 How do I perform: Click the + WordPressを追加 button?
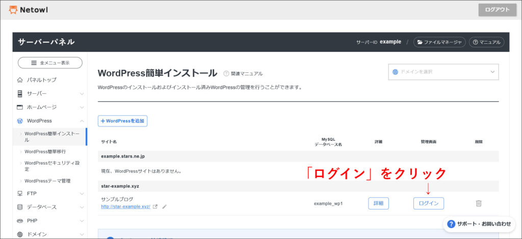pos(122,121)
